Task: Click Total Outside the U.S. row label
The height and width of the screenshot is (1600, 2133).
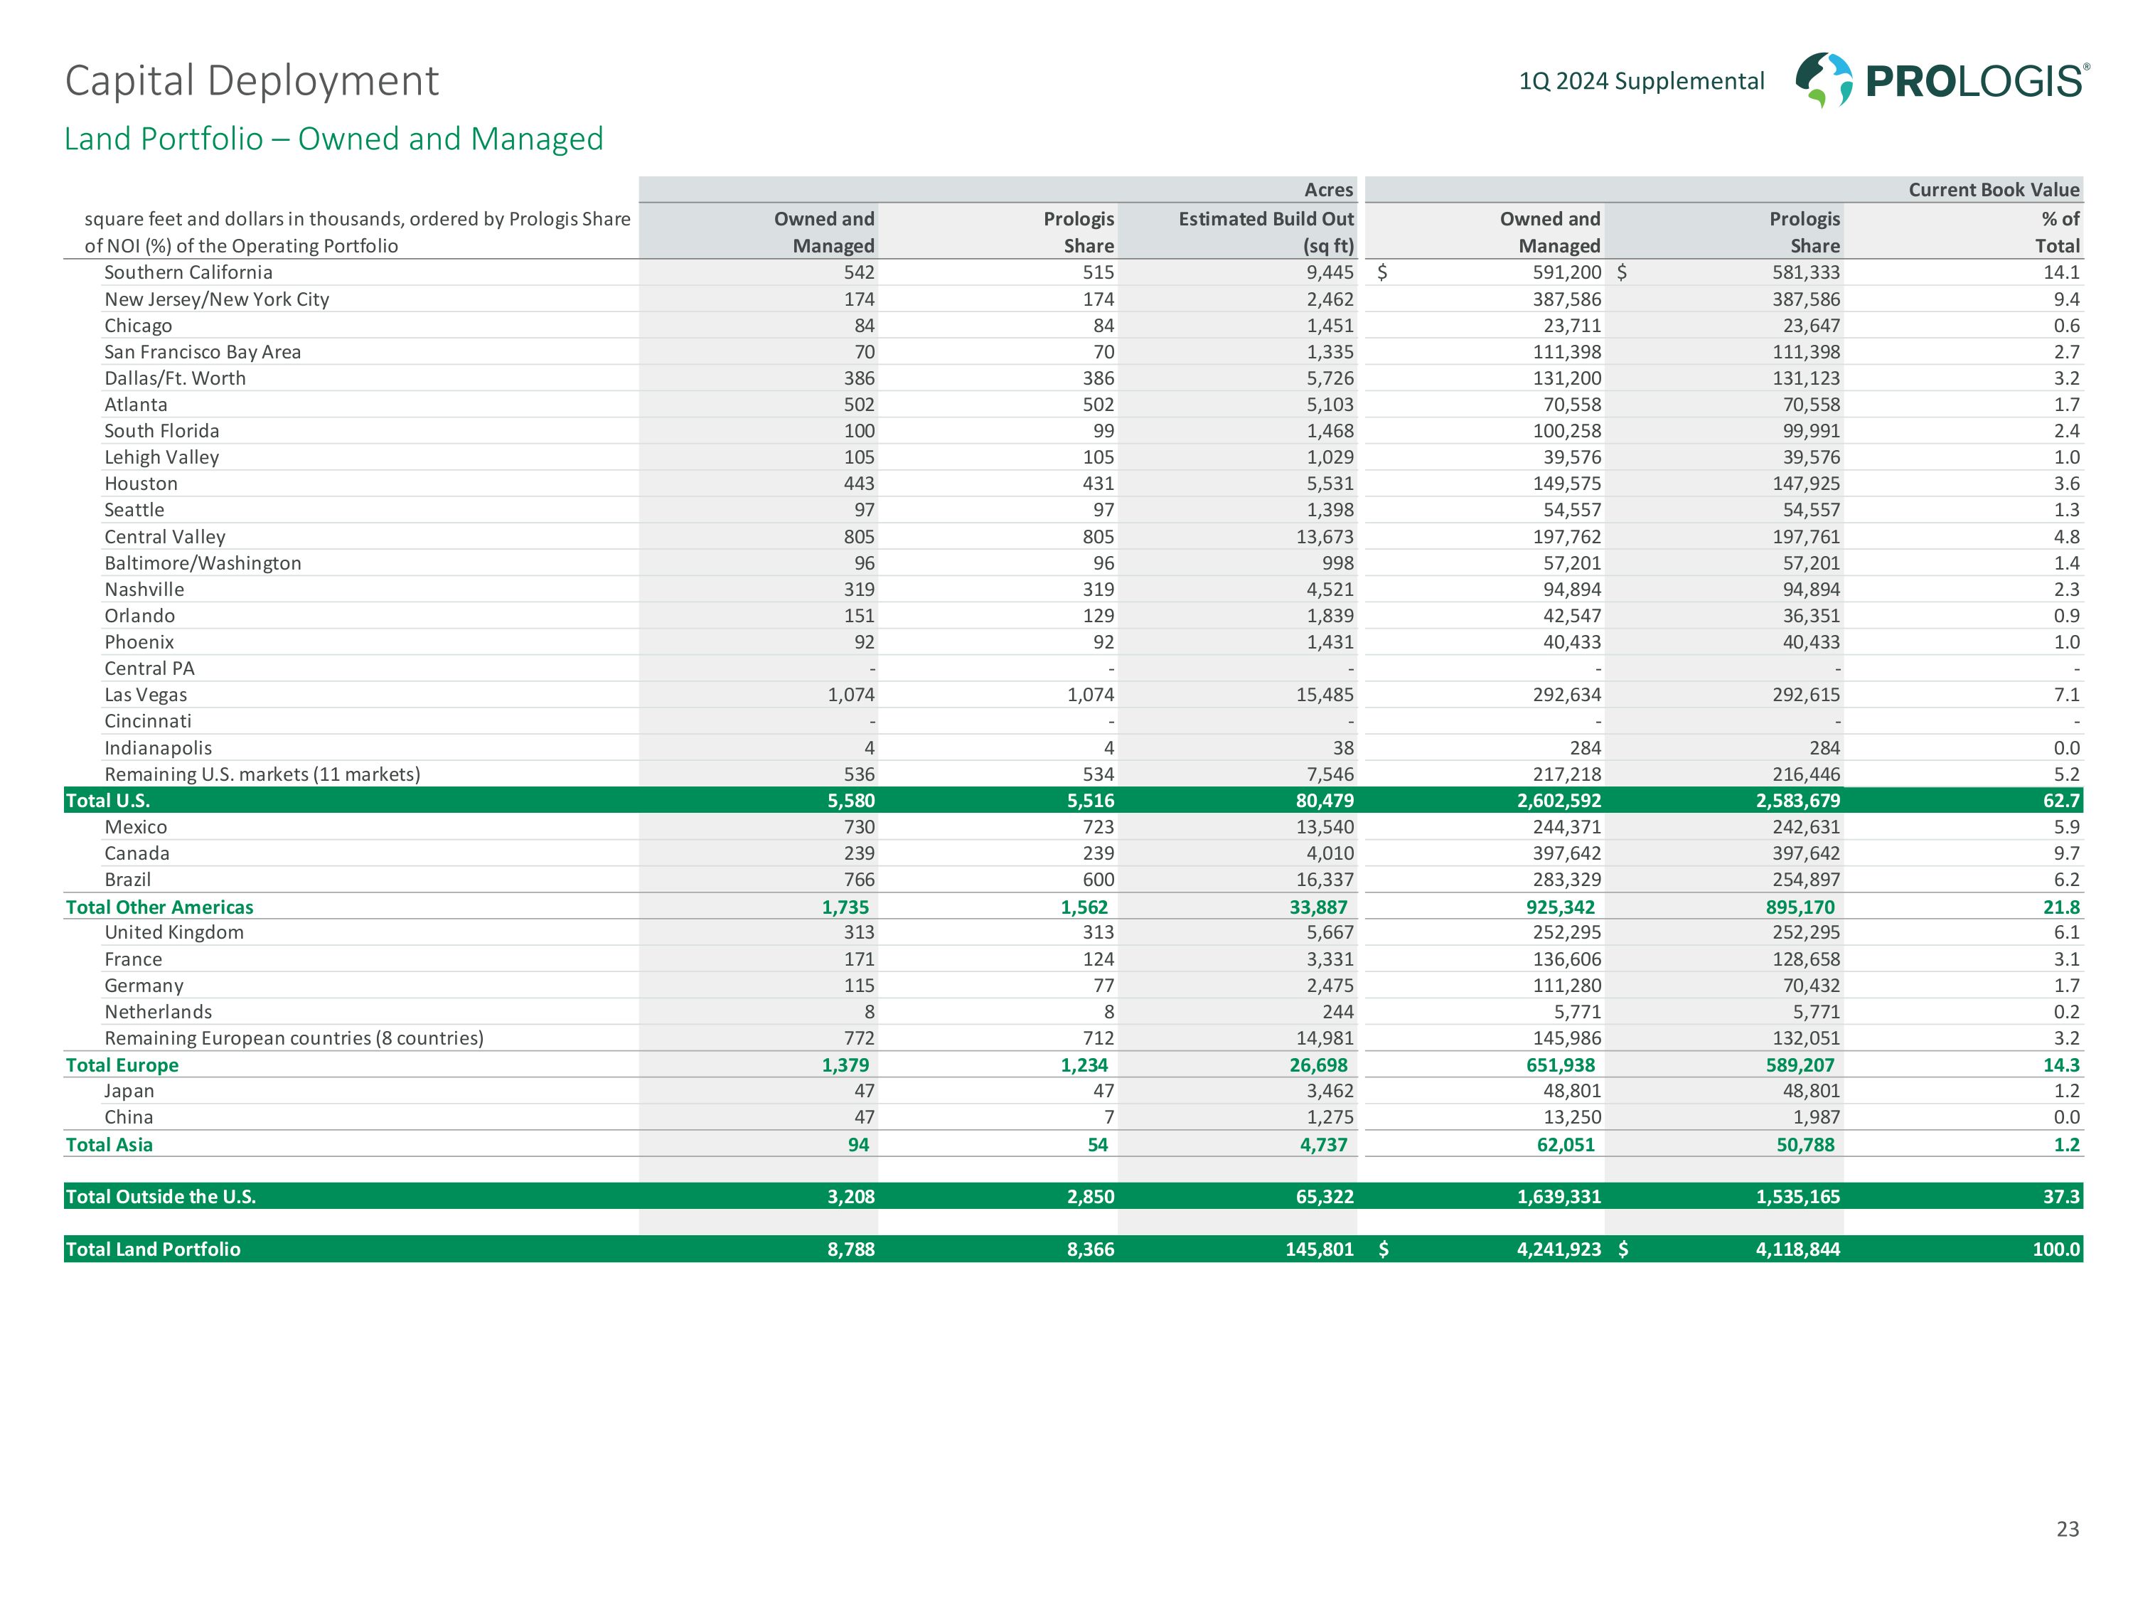Action: coord(160,1197)
